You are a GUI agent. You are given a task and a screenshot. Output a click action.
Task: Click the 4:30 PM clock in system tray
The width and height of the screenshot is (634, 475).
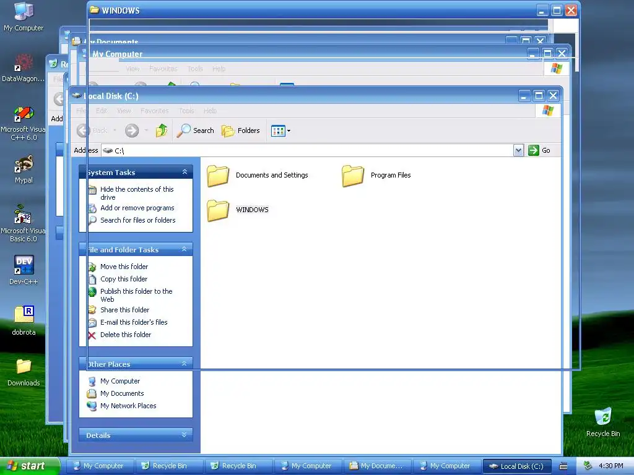coord(610,466)
